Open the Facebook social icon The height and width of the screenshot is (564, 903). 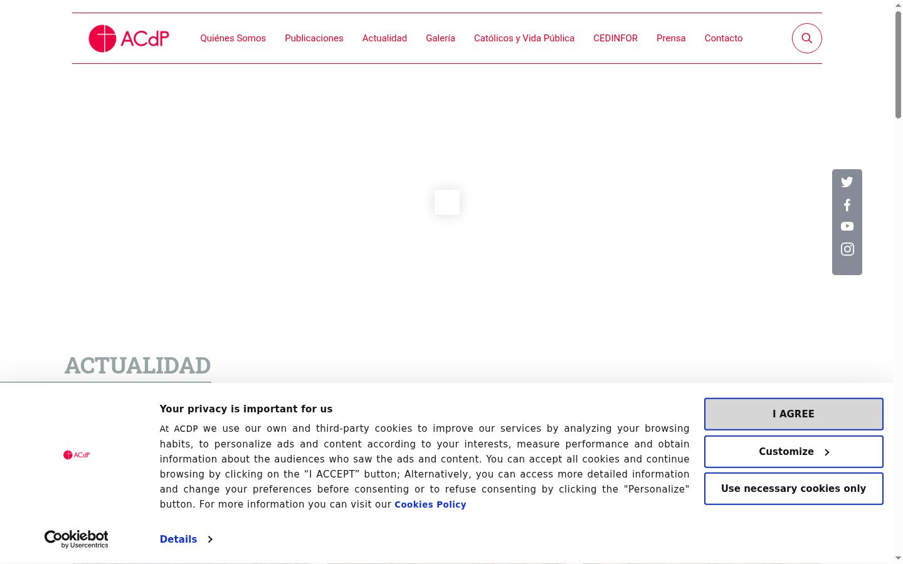pyautogui.click(x=847, y=205)
